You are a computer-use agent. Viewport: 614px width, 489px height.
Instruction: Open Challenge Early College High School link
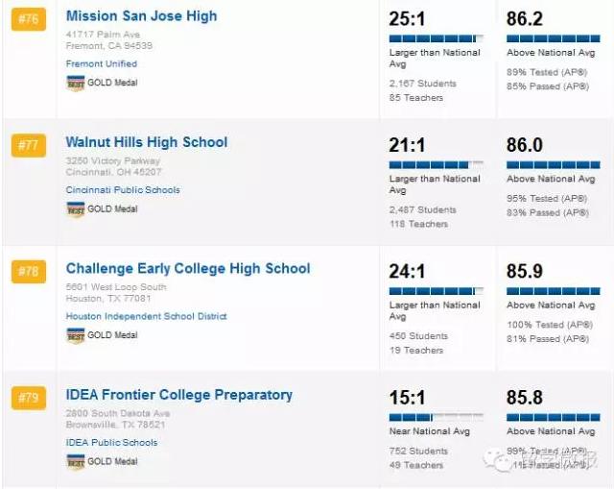coord(187,269)
